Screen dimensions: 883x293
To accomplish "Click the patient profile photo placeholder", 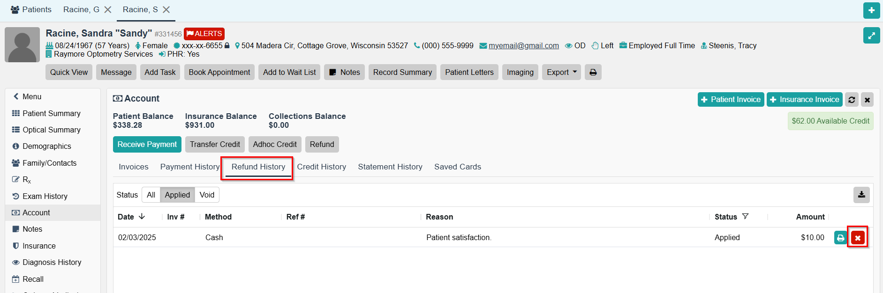I will point(22,45).
